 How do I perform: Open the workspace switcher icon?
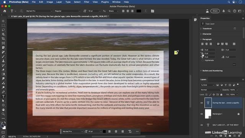tap(240, 11)
